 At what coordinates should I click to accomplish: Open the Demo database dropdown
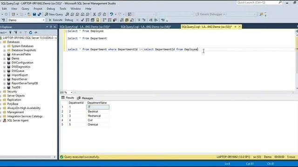(x=43, y=20)
